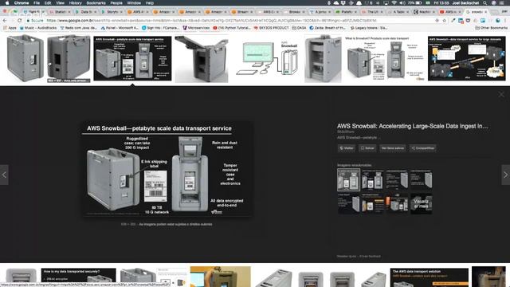Click the Ver itens salvos button
Screen dimensions: 510x287
(x=393, y=148)
